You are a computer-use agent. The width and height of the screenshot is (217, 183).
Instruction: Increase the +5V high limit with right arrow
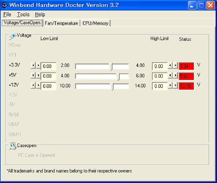click(175, 76)
